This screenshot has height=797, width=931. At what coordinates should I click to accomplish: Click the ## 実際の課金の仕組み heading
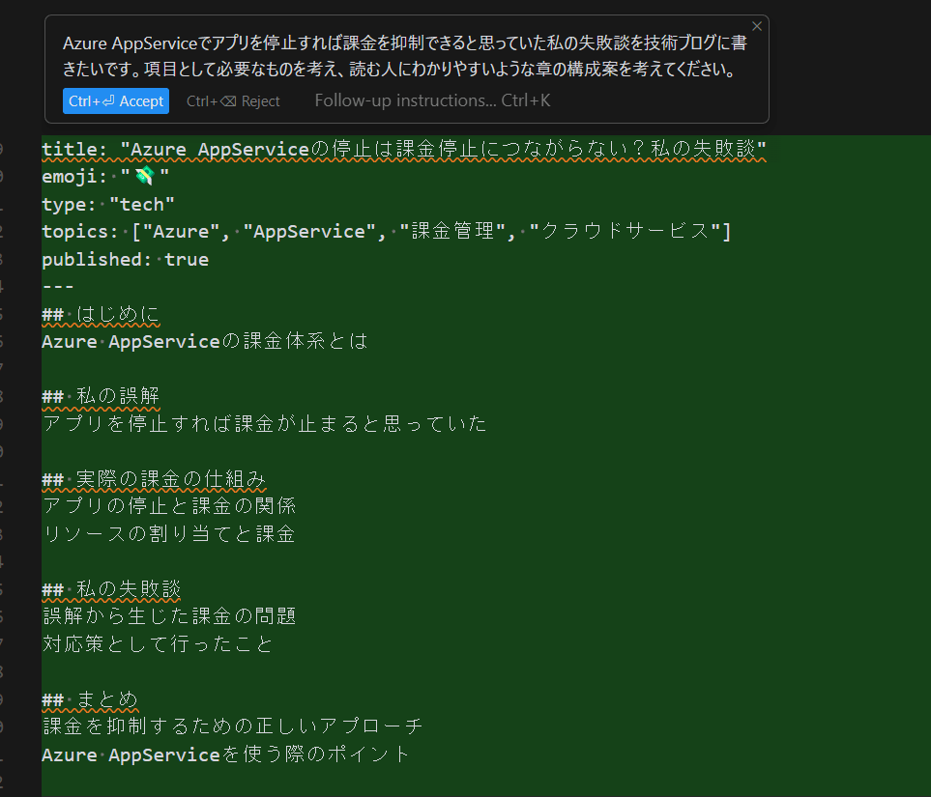(154, 479)
